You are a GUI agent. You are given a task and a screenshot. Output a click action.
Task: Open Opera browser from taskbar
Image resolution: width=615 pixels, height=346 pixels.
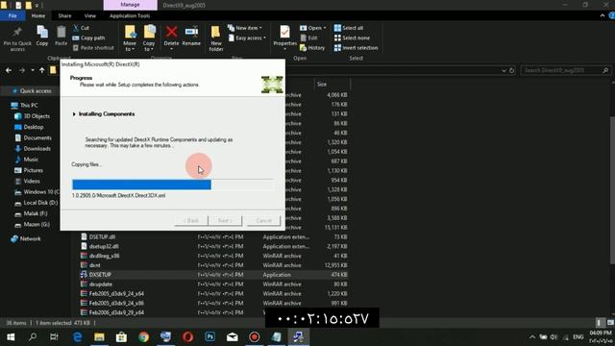point(188,336)
